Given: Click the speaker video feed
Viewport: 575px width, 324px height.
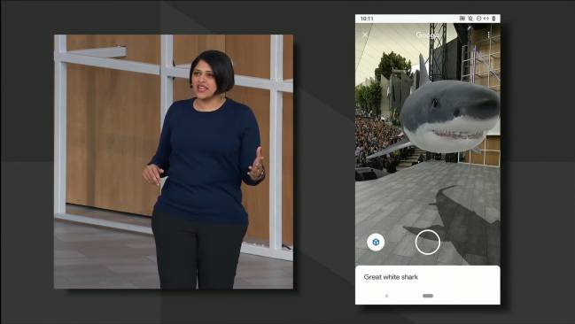Looking at the screenshot, I should click(174, 162).
